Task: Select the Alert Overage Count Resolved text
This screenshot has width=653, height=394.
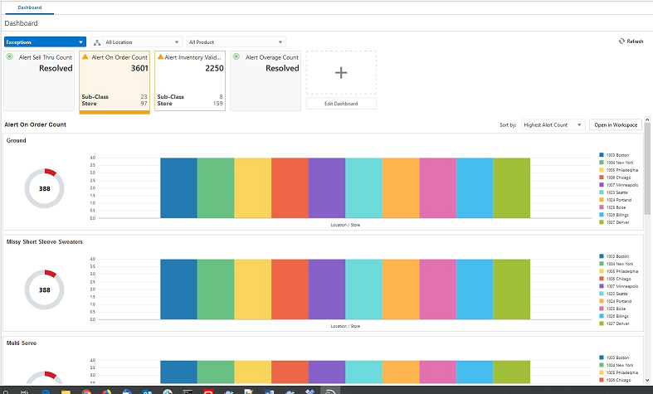Action: [x=282, y=68]
